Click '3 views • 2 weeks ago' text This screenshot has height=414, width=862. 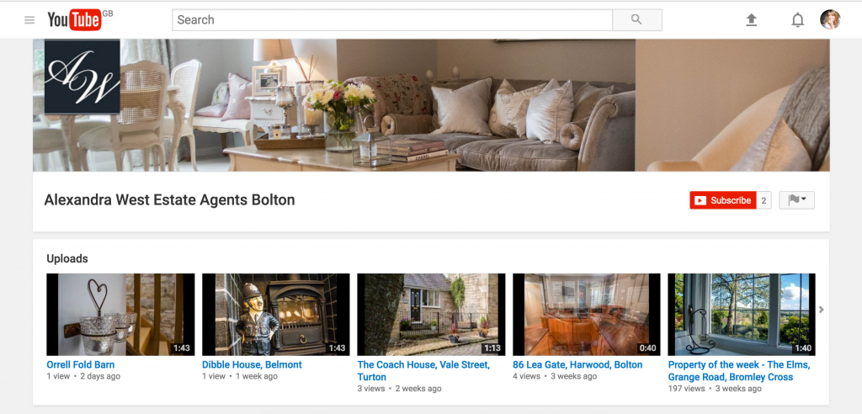coord(399,388)
